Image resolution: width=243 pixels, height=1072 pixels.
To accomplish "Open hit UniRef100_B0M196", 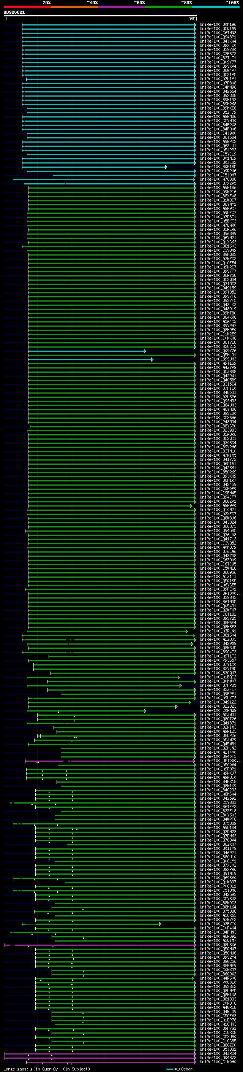I will (218, 25).
